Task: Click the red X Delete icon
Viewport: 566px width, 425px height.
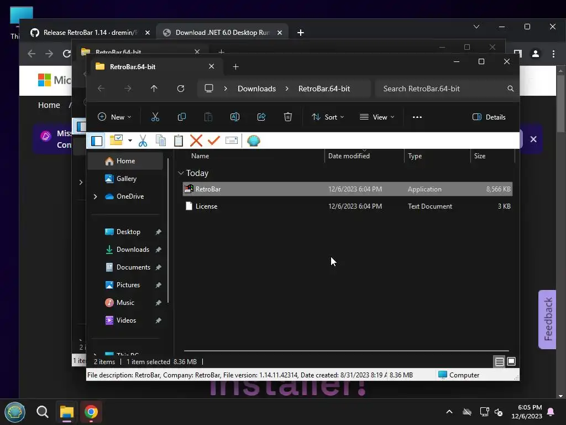Action: click(196, 141)
